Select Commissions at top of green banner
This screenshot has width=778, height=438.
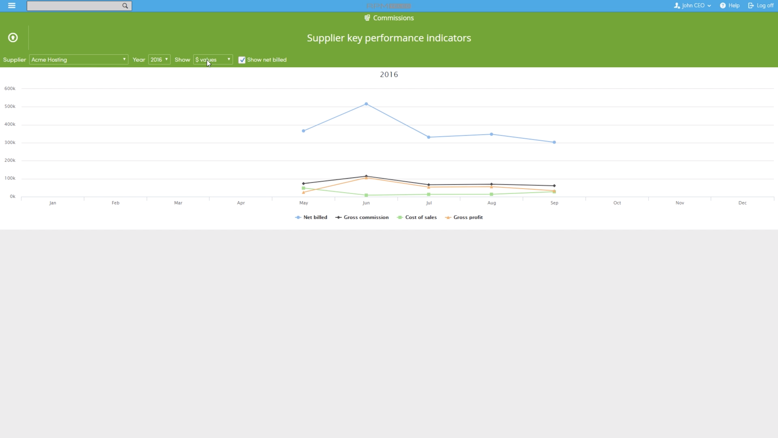pos(393,18)
